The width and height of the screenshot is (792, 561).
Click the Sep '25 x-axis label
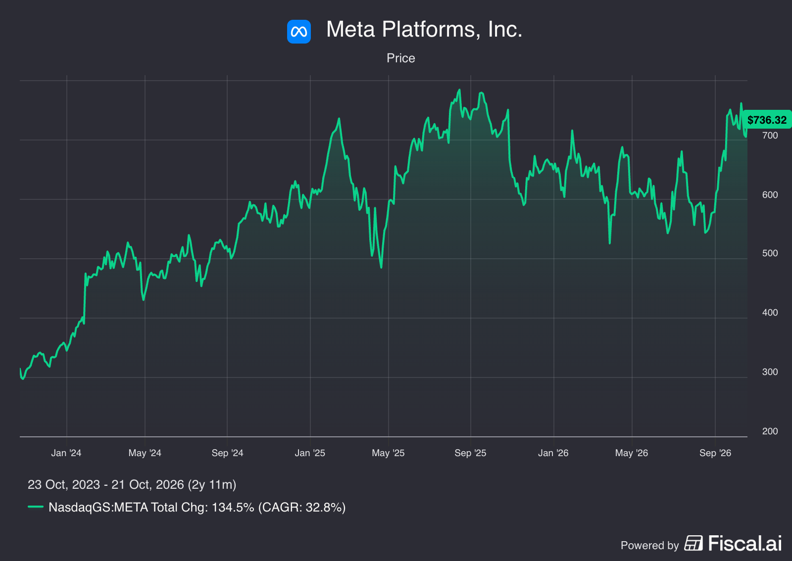(470, 453)
